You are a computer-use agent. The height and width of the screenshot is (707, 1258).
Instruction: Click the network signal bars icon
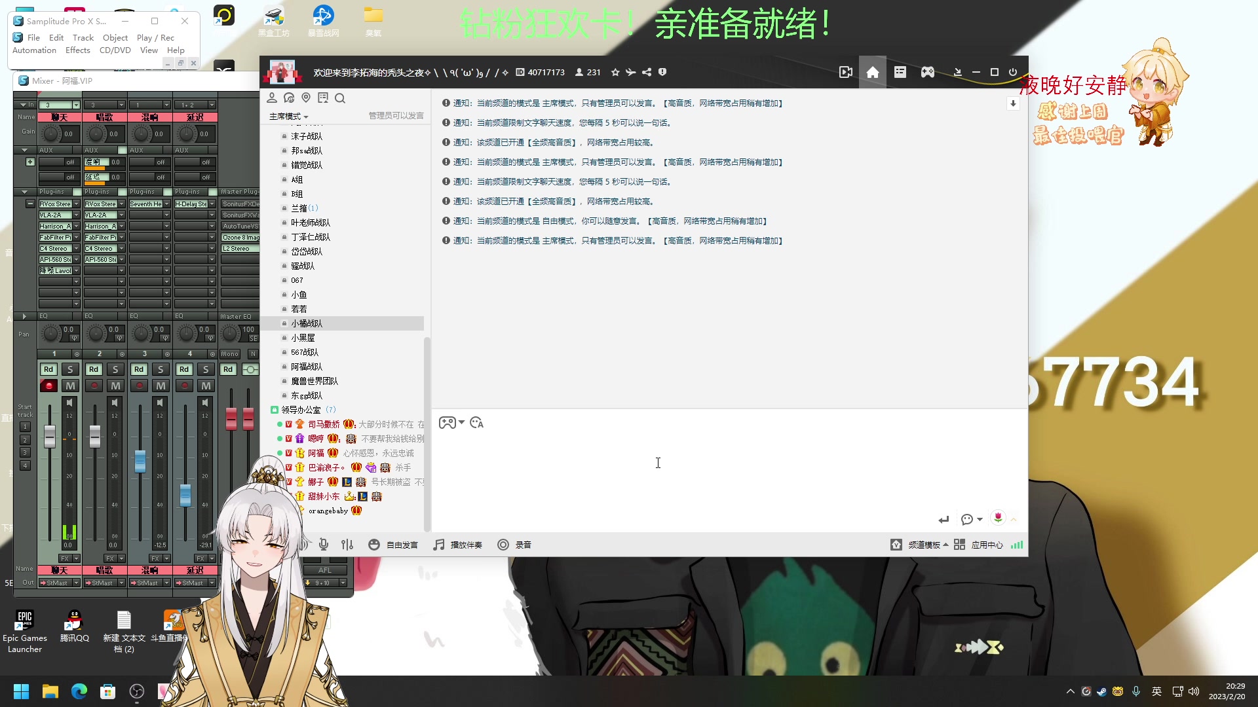1017,545
